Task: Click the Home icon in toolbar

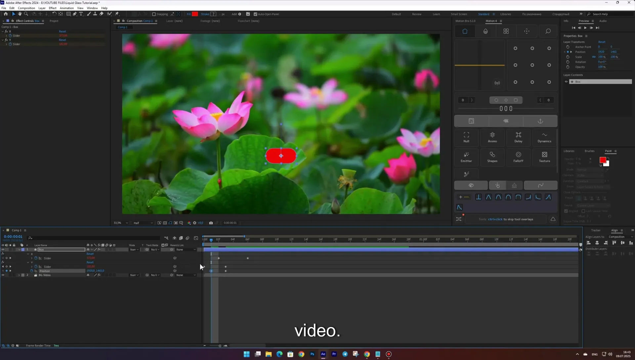Action: coord(6,14)
